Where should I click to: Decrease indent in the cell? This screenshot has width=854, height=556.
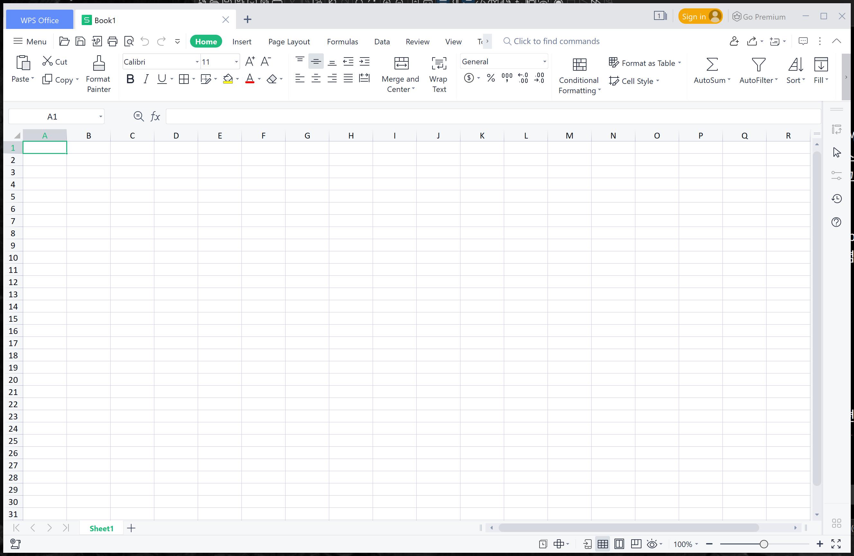(x=348, y=61)
